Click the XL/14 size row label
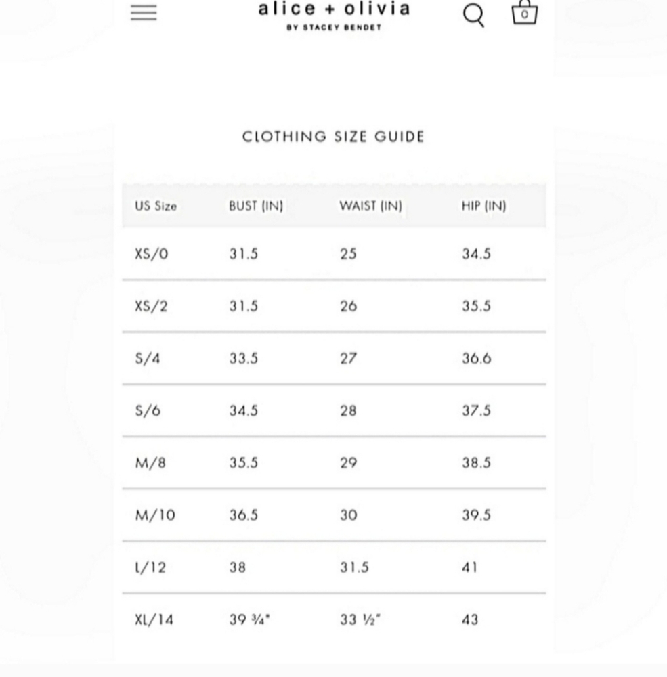The height and width of the screenshot is (677, 667). tap(154, 620)
